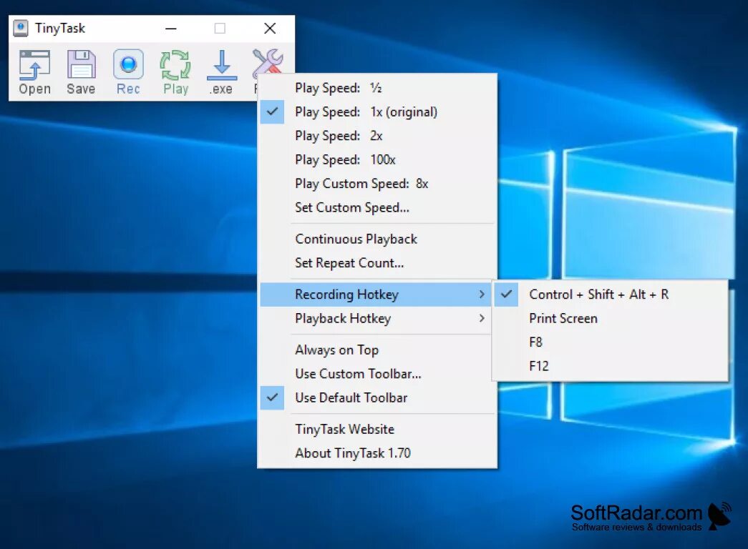The image size is (748, 549).
Task: Select F8 as the recording hotkey
Action: (611, 342)
